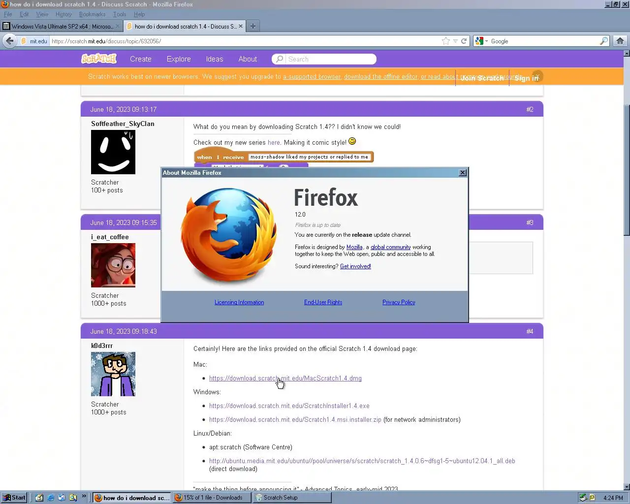Expand the quick launch overflow chevron
The height and width of the screenshot is (504, 630).
click(84, 496)
